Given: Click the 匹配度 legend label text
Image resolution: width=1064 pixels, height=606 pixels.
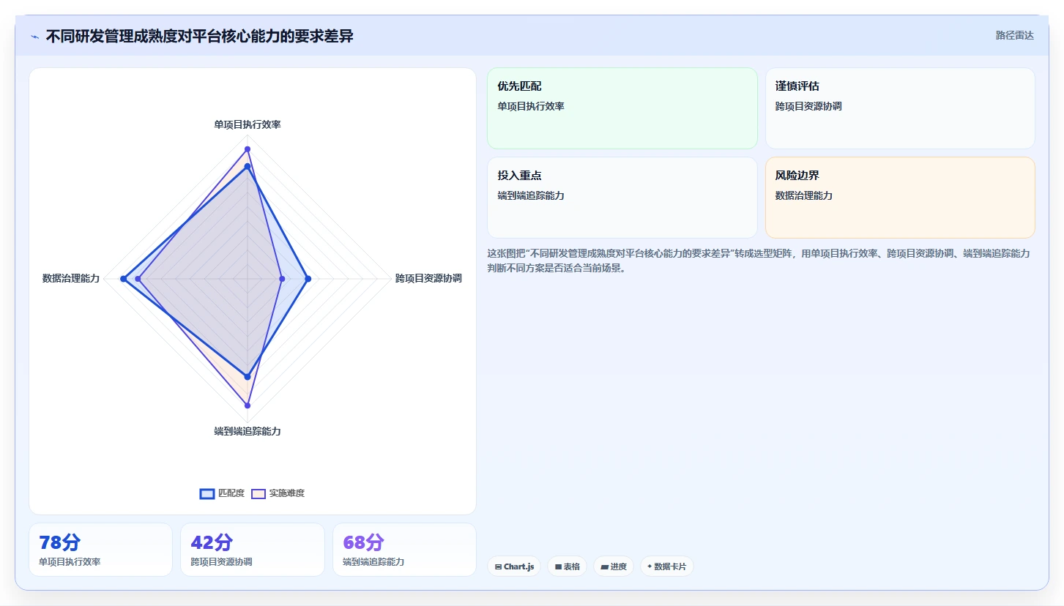Looking at the screenshot, I should (231, 493).
